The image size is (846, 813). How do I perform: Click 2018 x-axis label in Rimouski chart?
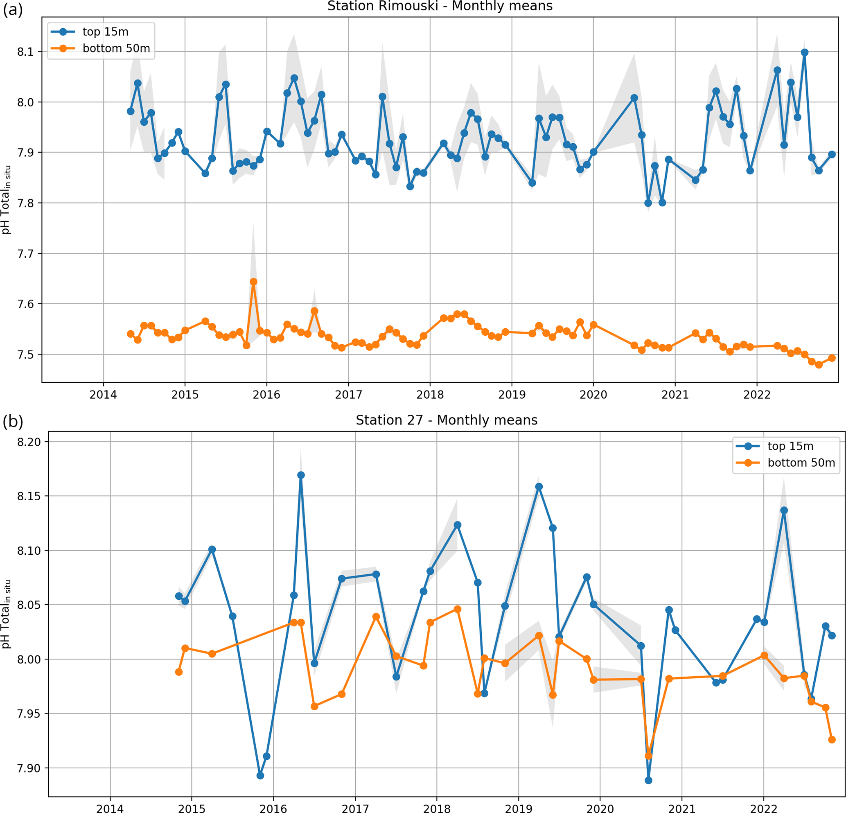point(430,395)
